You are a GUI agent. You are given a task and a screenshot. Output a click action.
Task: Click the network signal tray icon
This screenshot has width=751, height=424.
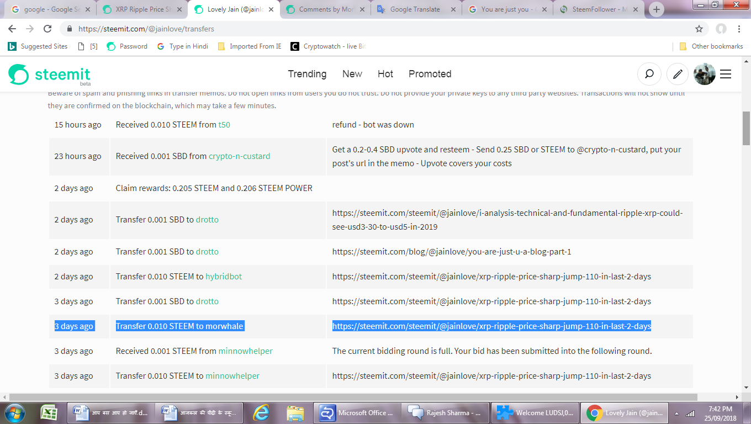(690, 413)
